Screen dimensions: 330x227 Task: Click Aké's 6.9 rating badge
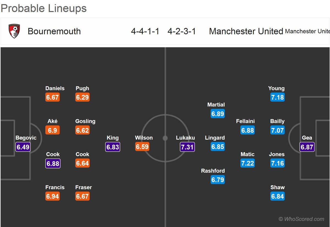53,130
